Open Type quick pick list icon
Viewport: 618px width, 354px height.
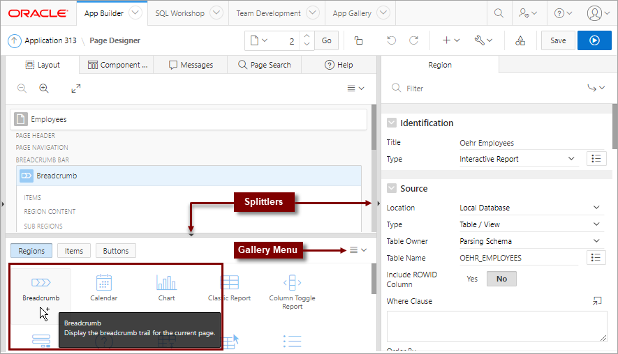point(596,158)
